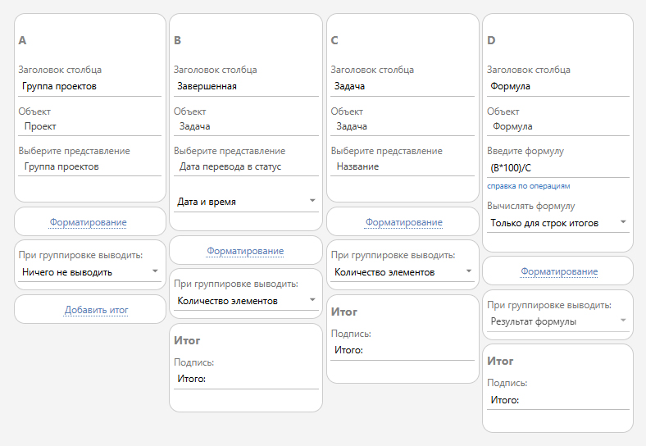
Task: Expand the Только для строк итогов dropdown
Action: [x=558, y=223]
